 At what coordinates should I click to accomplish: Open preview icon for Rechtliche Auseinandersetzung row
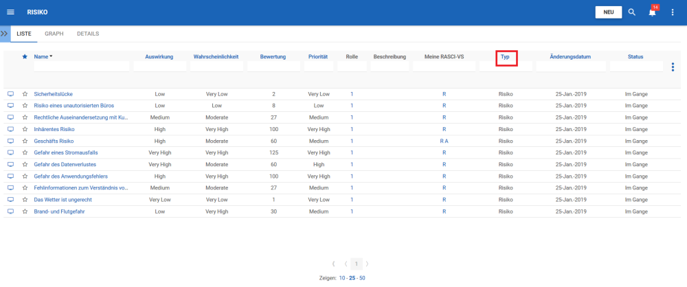(x=10, y=117)
